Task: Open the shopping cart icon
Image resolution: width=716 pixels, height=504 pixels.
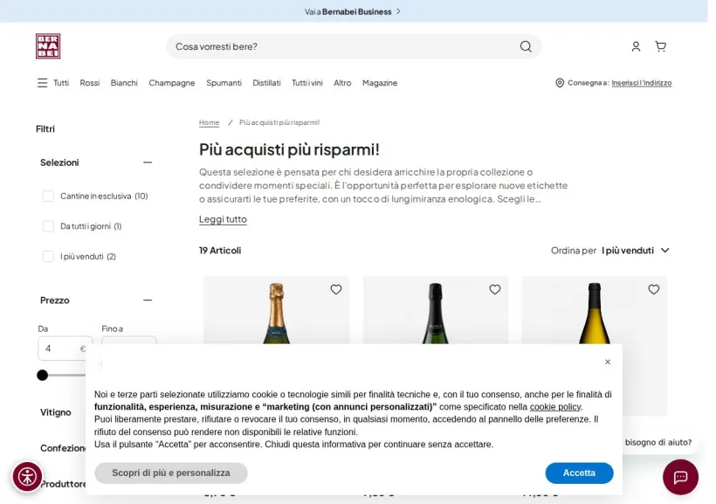Action: tap(660, 46)
